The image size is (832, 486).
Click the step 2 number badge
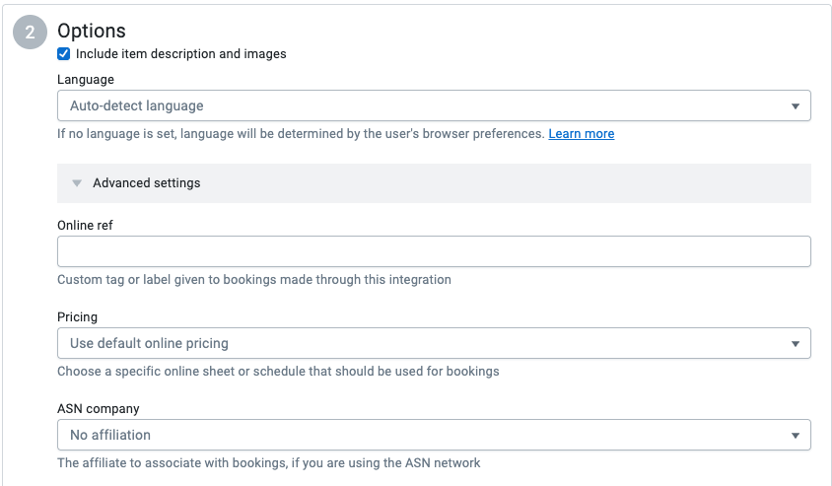tap(30, 33)
